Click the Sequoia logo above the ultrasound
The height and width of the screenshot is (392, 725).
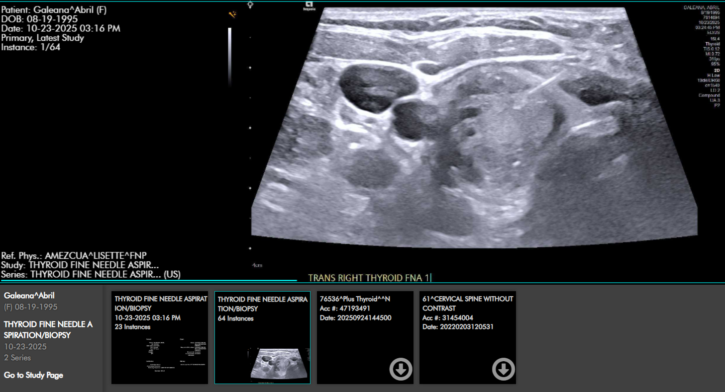pos(308,6)
